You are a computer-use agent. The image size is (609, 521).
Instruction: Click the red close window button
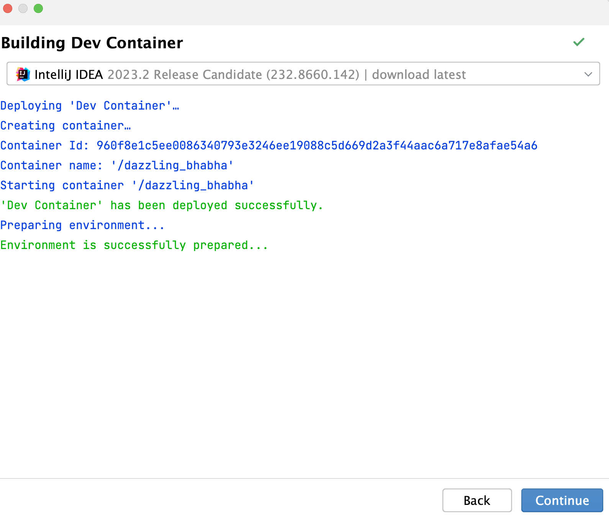tap(8, 8)
